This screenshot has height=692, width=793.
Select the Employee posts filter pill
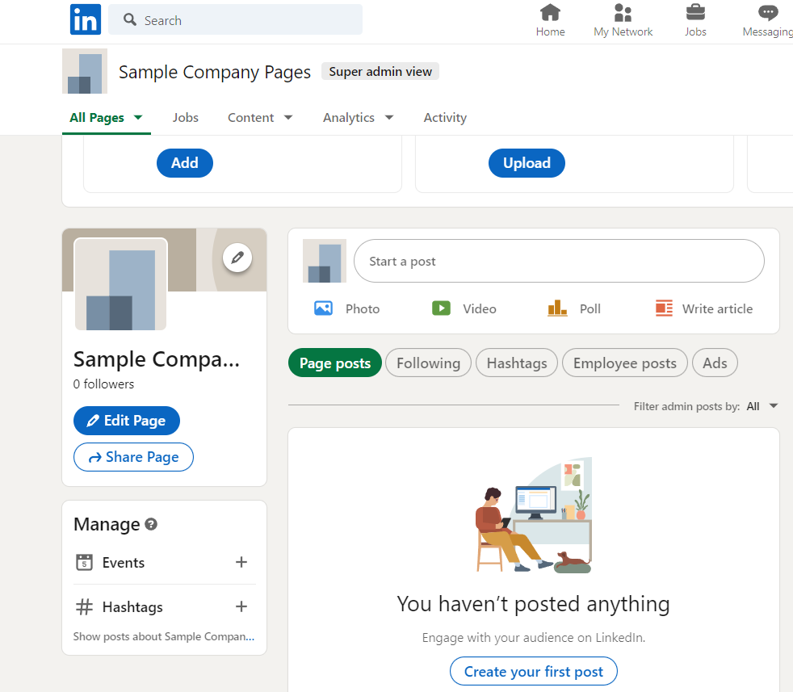pos(624,363)
